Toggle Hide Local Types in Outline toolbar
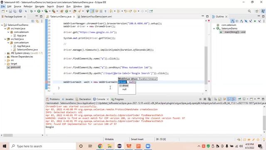Screen dimensions: 266x150 (259, 21)
